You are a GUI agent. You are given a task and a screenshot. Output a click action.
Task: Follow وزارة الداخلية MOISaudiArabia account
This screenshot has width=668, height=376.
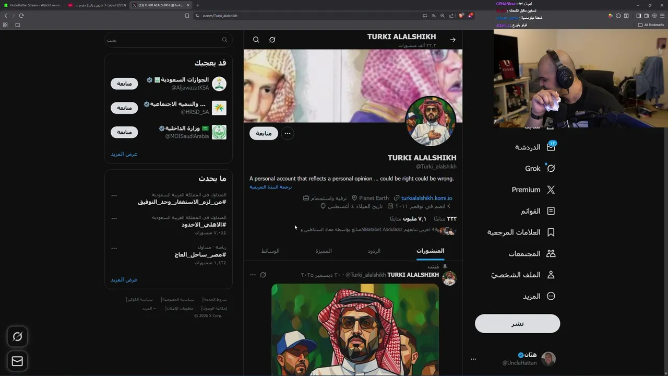coord(124,132)
